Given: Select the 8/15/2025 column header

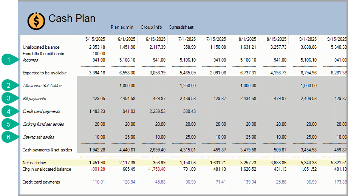Looking at the screenshot, I should pos(276,39).
